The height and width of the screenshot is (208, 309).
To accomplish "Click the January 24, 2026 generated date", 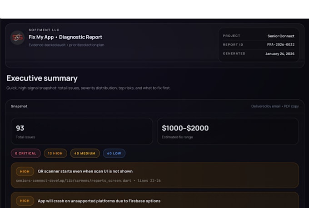I will (x=280, y=53).
